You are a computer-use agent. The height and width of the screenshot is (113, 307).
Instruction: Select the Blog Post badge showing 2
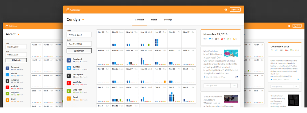point(68,91)
